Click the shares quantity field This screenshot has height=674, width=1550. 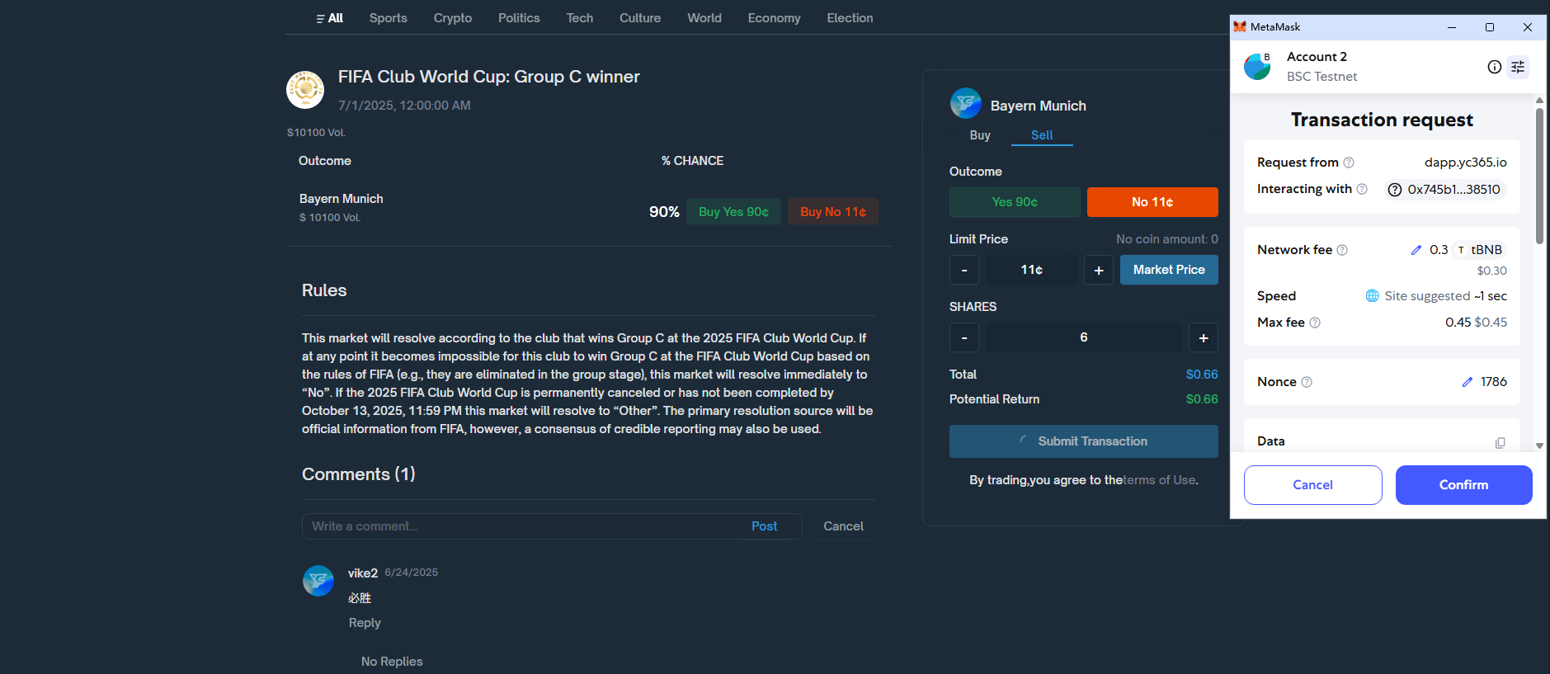coord(1084,337)
